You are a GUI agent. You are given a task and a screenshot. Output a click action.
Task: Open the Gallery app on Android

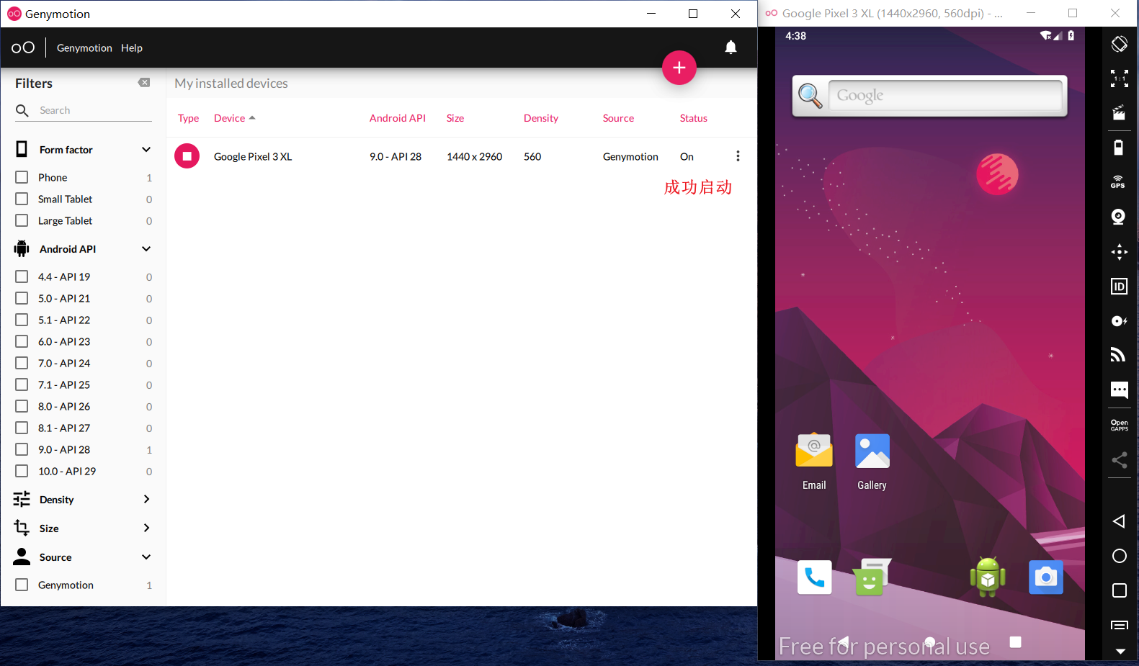[872, 462]
